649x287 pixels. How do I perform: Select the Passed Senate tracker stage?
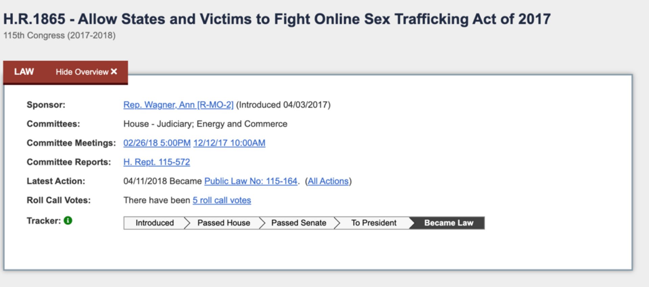[298, 223]
